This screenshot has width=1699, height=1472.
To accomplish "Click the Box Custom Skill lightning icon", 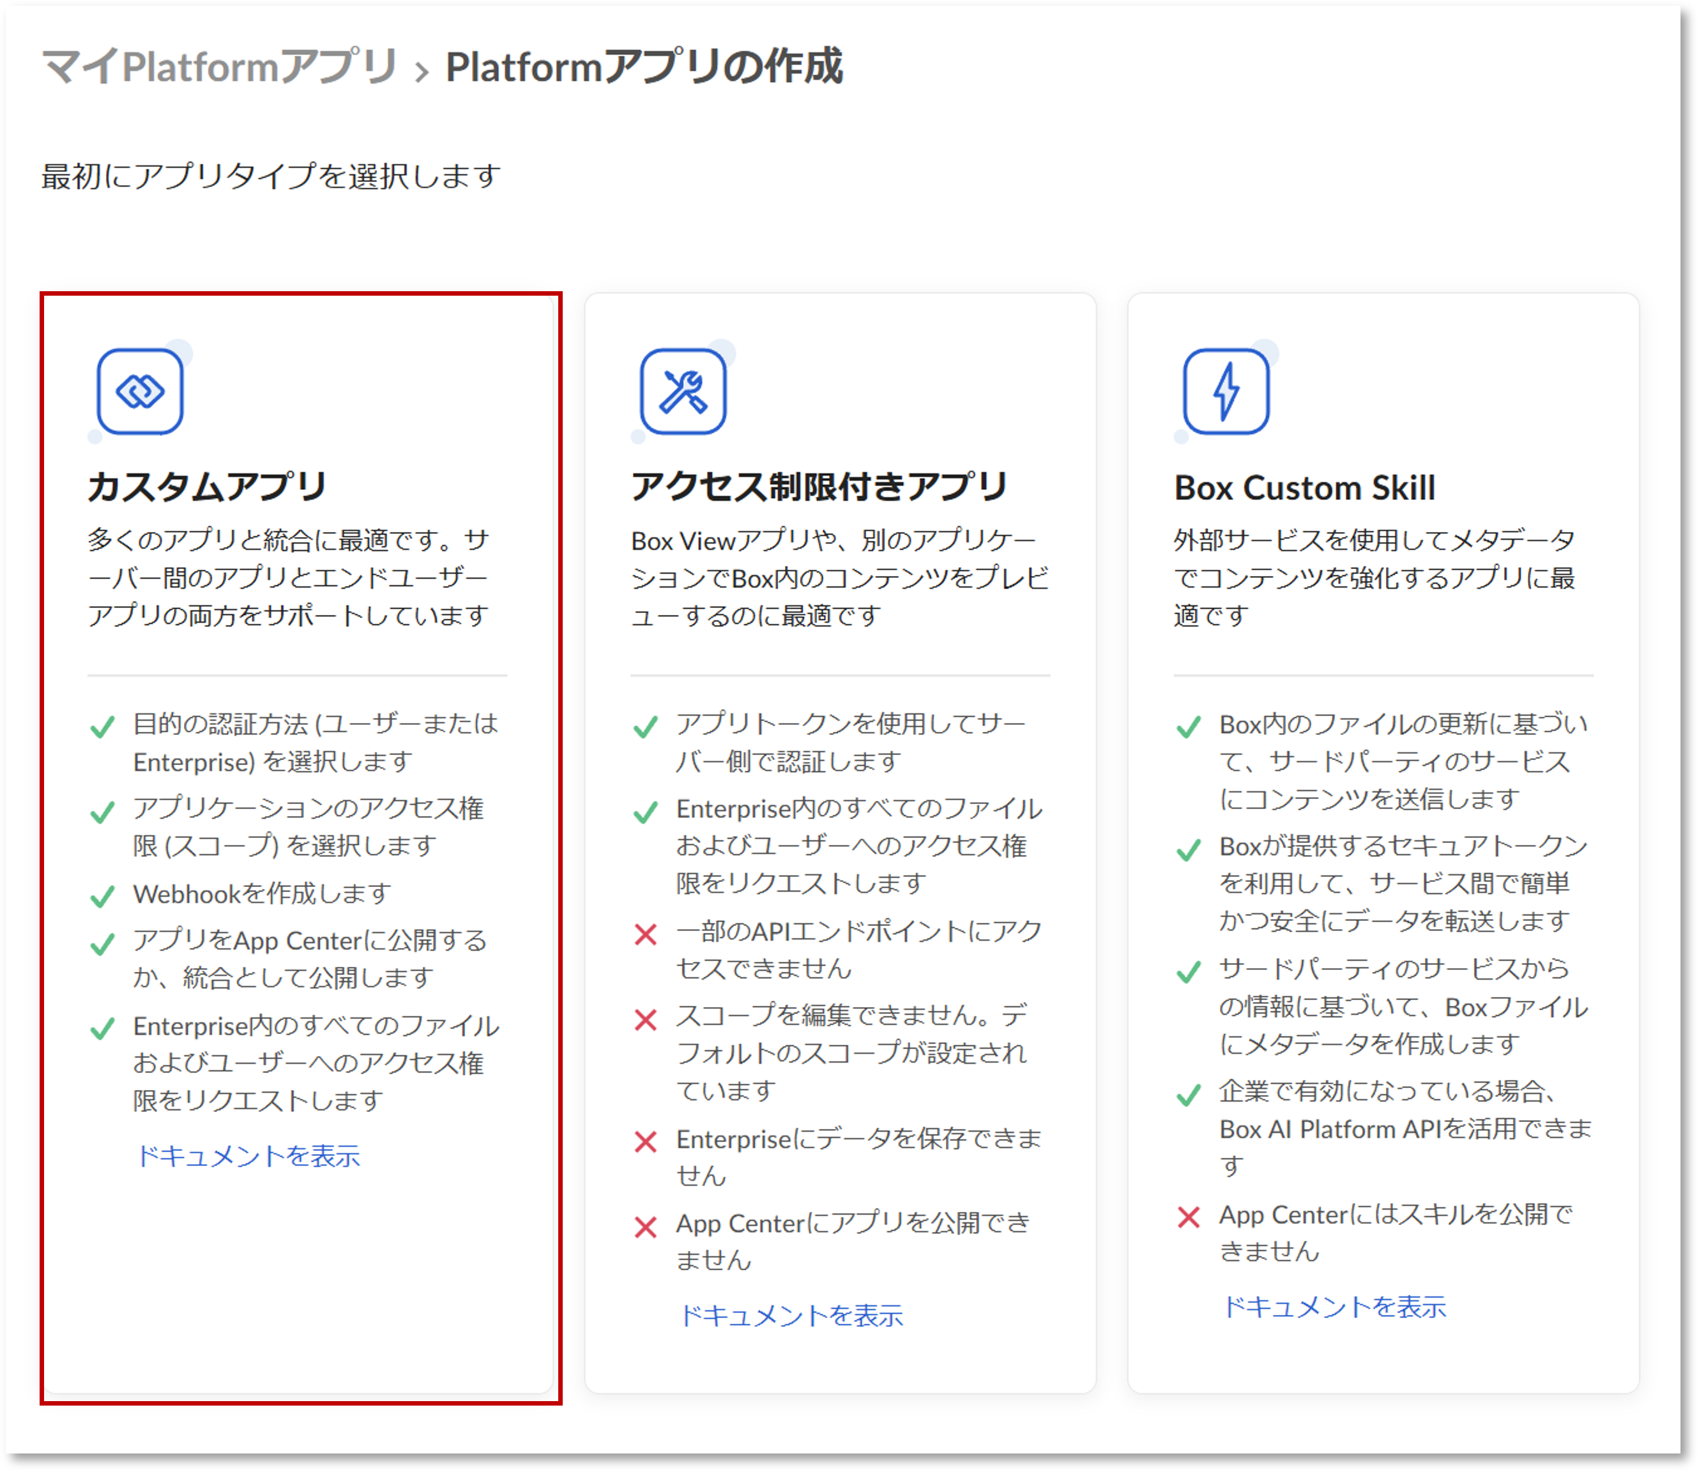I will [1226, 391].
